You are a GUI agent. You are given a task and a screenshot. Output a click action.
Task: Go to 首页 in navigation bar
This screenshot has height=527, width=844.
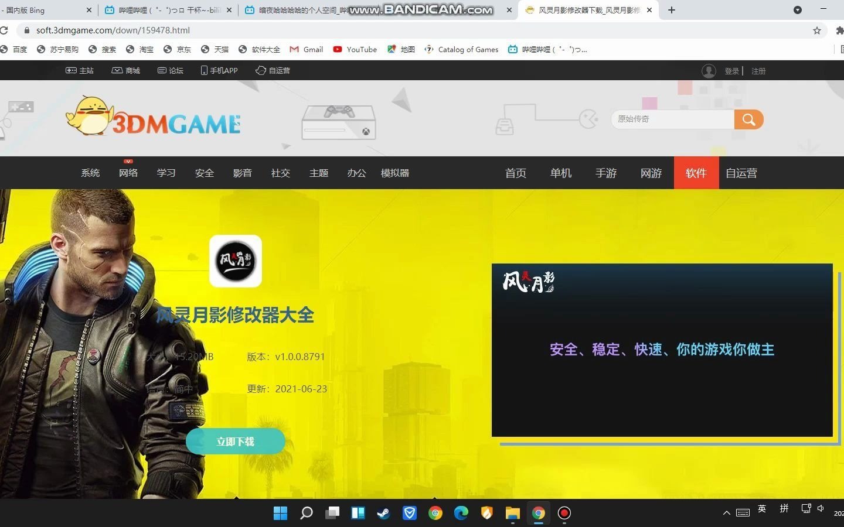[x=516, y=173]
